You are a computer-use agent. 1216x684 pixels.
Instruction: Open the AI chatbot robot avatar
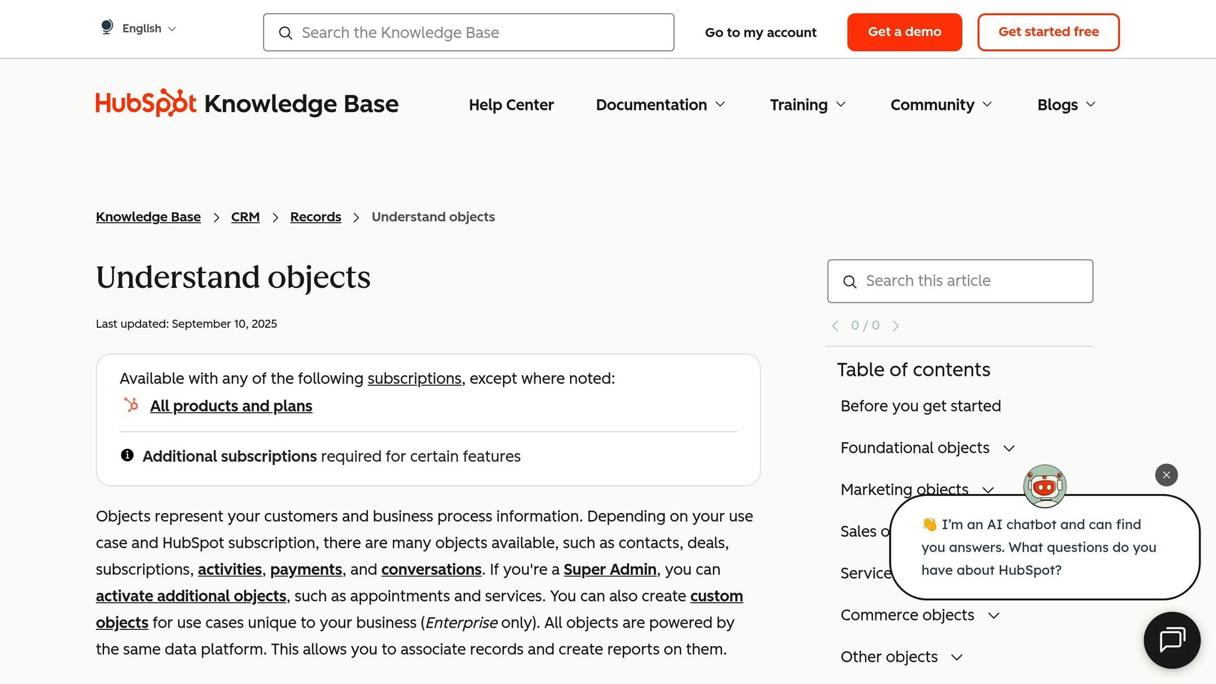pos(1044,486)
